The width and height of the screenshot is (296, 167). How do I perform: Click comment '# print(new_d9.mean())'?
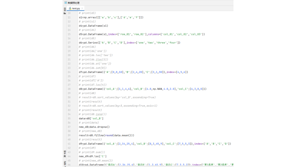96,161
